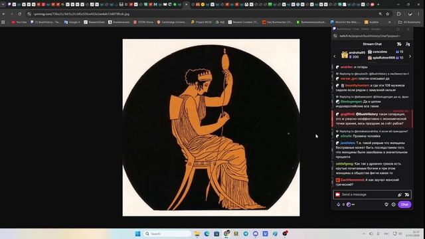
Task: Open Telegram from the taskbar
Action: coord(246,234)
